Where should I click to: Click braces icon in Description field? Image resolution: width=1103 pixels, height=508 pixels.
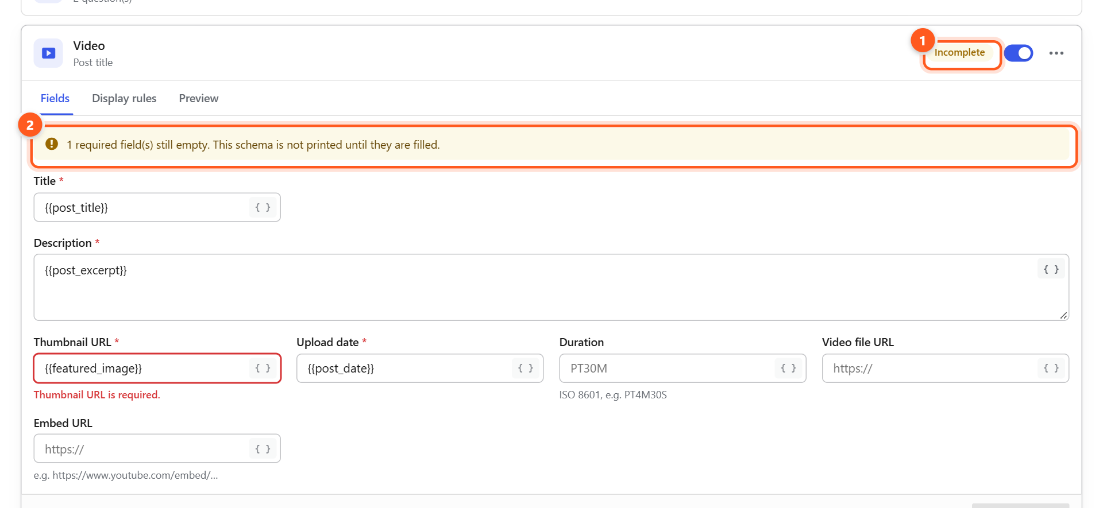[1051, 269]
